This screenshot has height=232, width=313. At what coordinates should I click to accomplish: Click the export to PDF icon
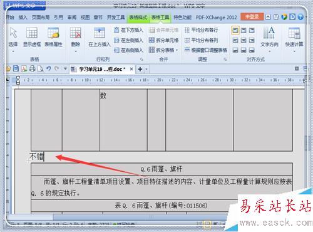coord(24,68)
